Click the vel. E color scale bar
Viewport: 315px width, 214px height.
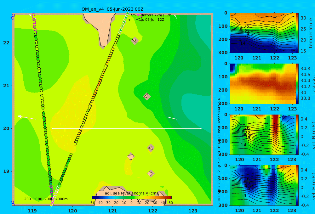tap(297, 185)
